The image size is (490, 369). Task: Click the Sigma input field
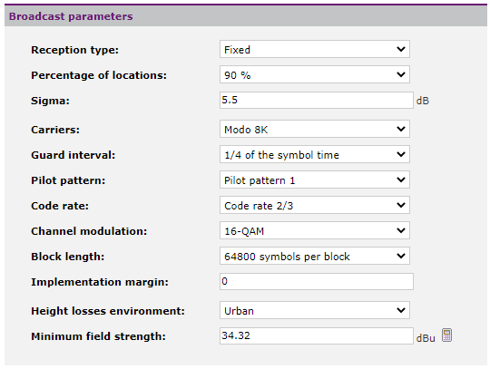coord(317,101)
